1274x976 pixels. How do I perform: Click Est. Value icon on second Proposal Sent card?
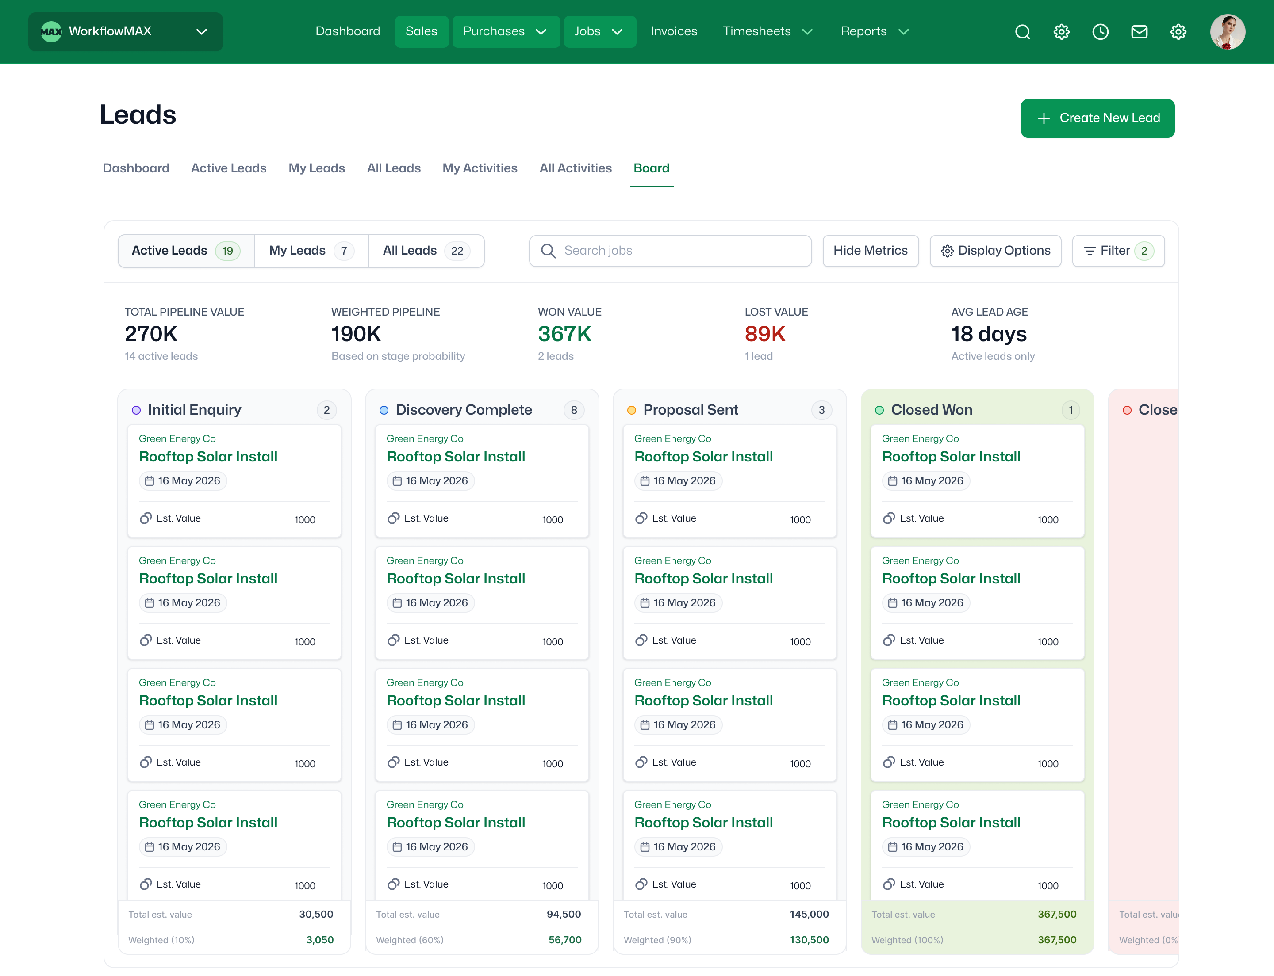point(641,640)
